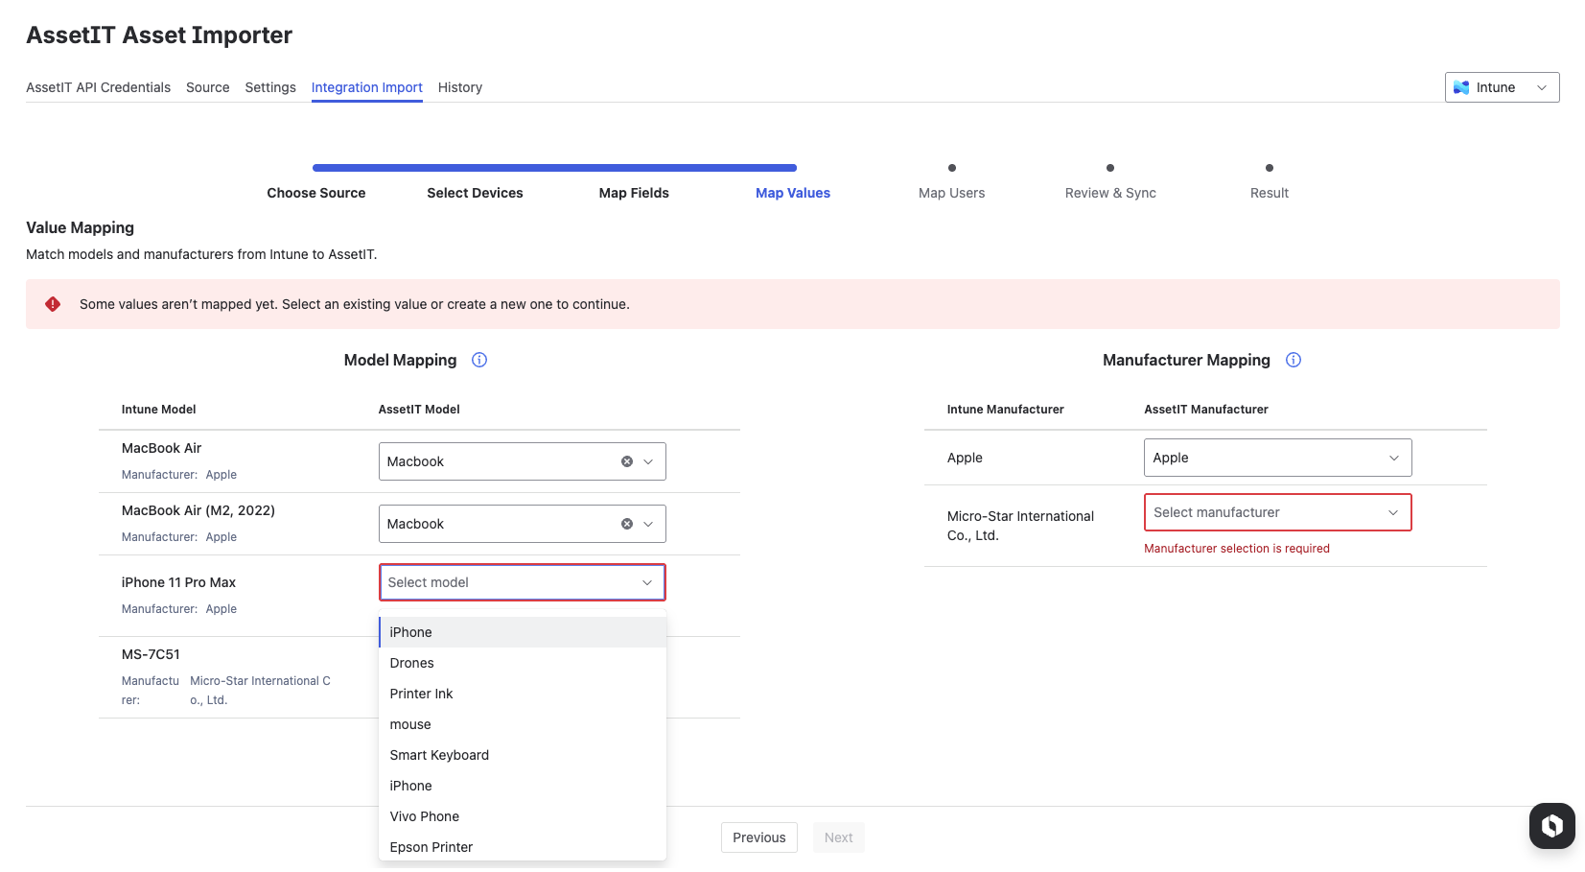
Task: Click the Intune logo icon
Action: [x=1461, y=87]
